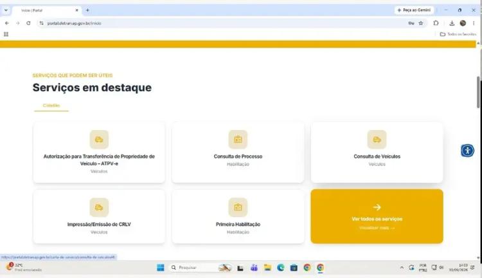
Task: Open the accessibility widget icon
Action: pyautogui.click(x=467, y=151)
